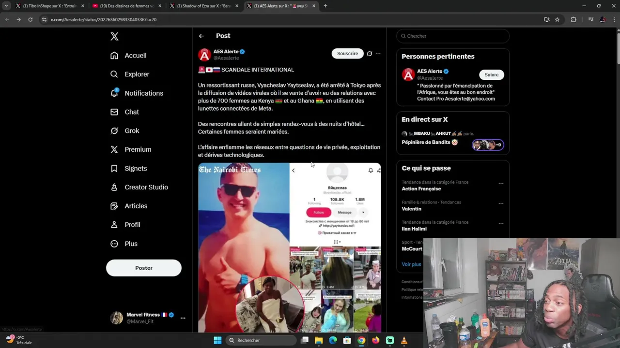
Task: Open Grok from the sidebar
Action: (x=124, y=130)
